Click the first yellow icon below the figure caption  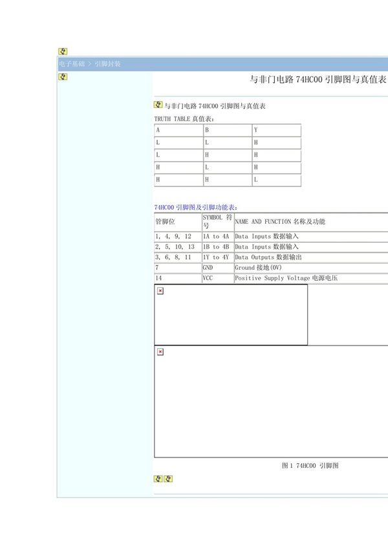point(158,479)
